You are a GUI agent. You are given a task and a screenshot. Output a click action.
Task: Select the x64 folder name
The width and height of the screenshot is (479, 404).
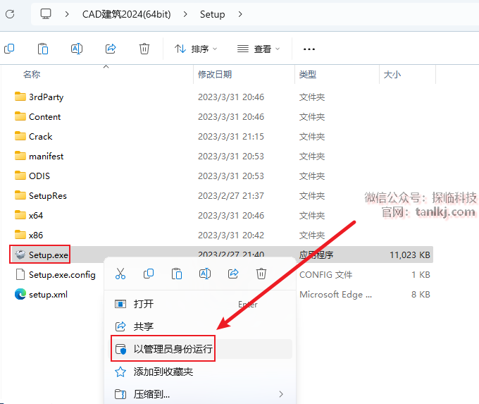pos(36,215)
